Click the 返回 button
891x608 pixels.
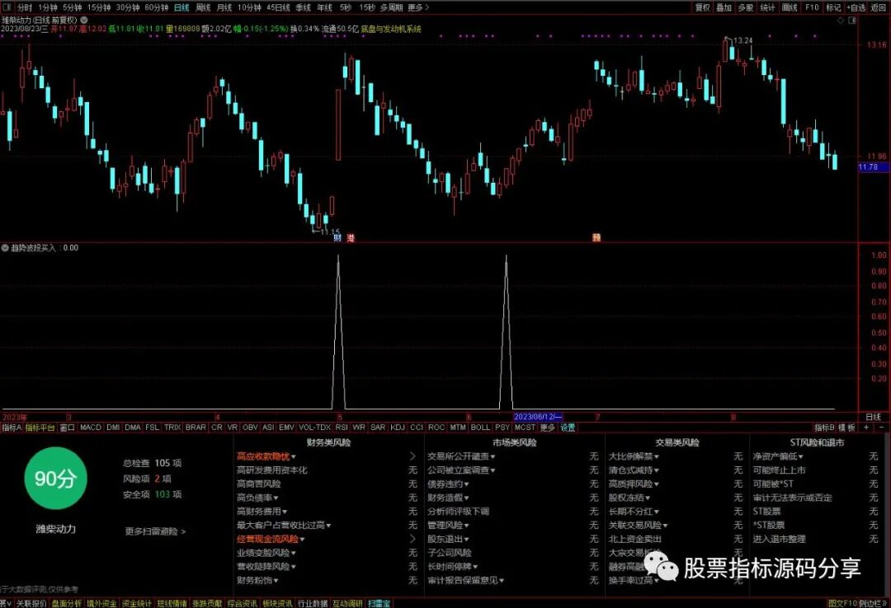pos(879,7)
